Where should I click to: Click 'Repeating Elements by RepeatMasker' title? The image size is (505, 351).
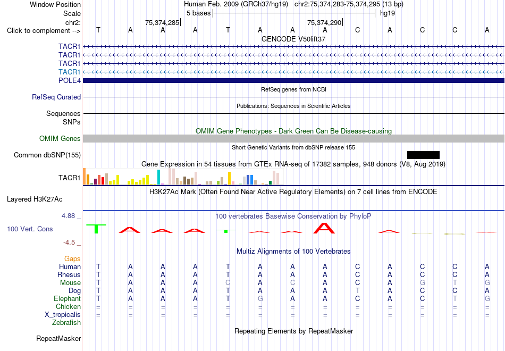293,331
